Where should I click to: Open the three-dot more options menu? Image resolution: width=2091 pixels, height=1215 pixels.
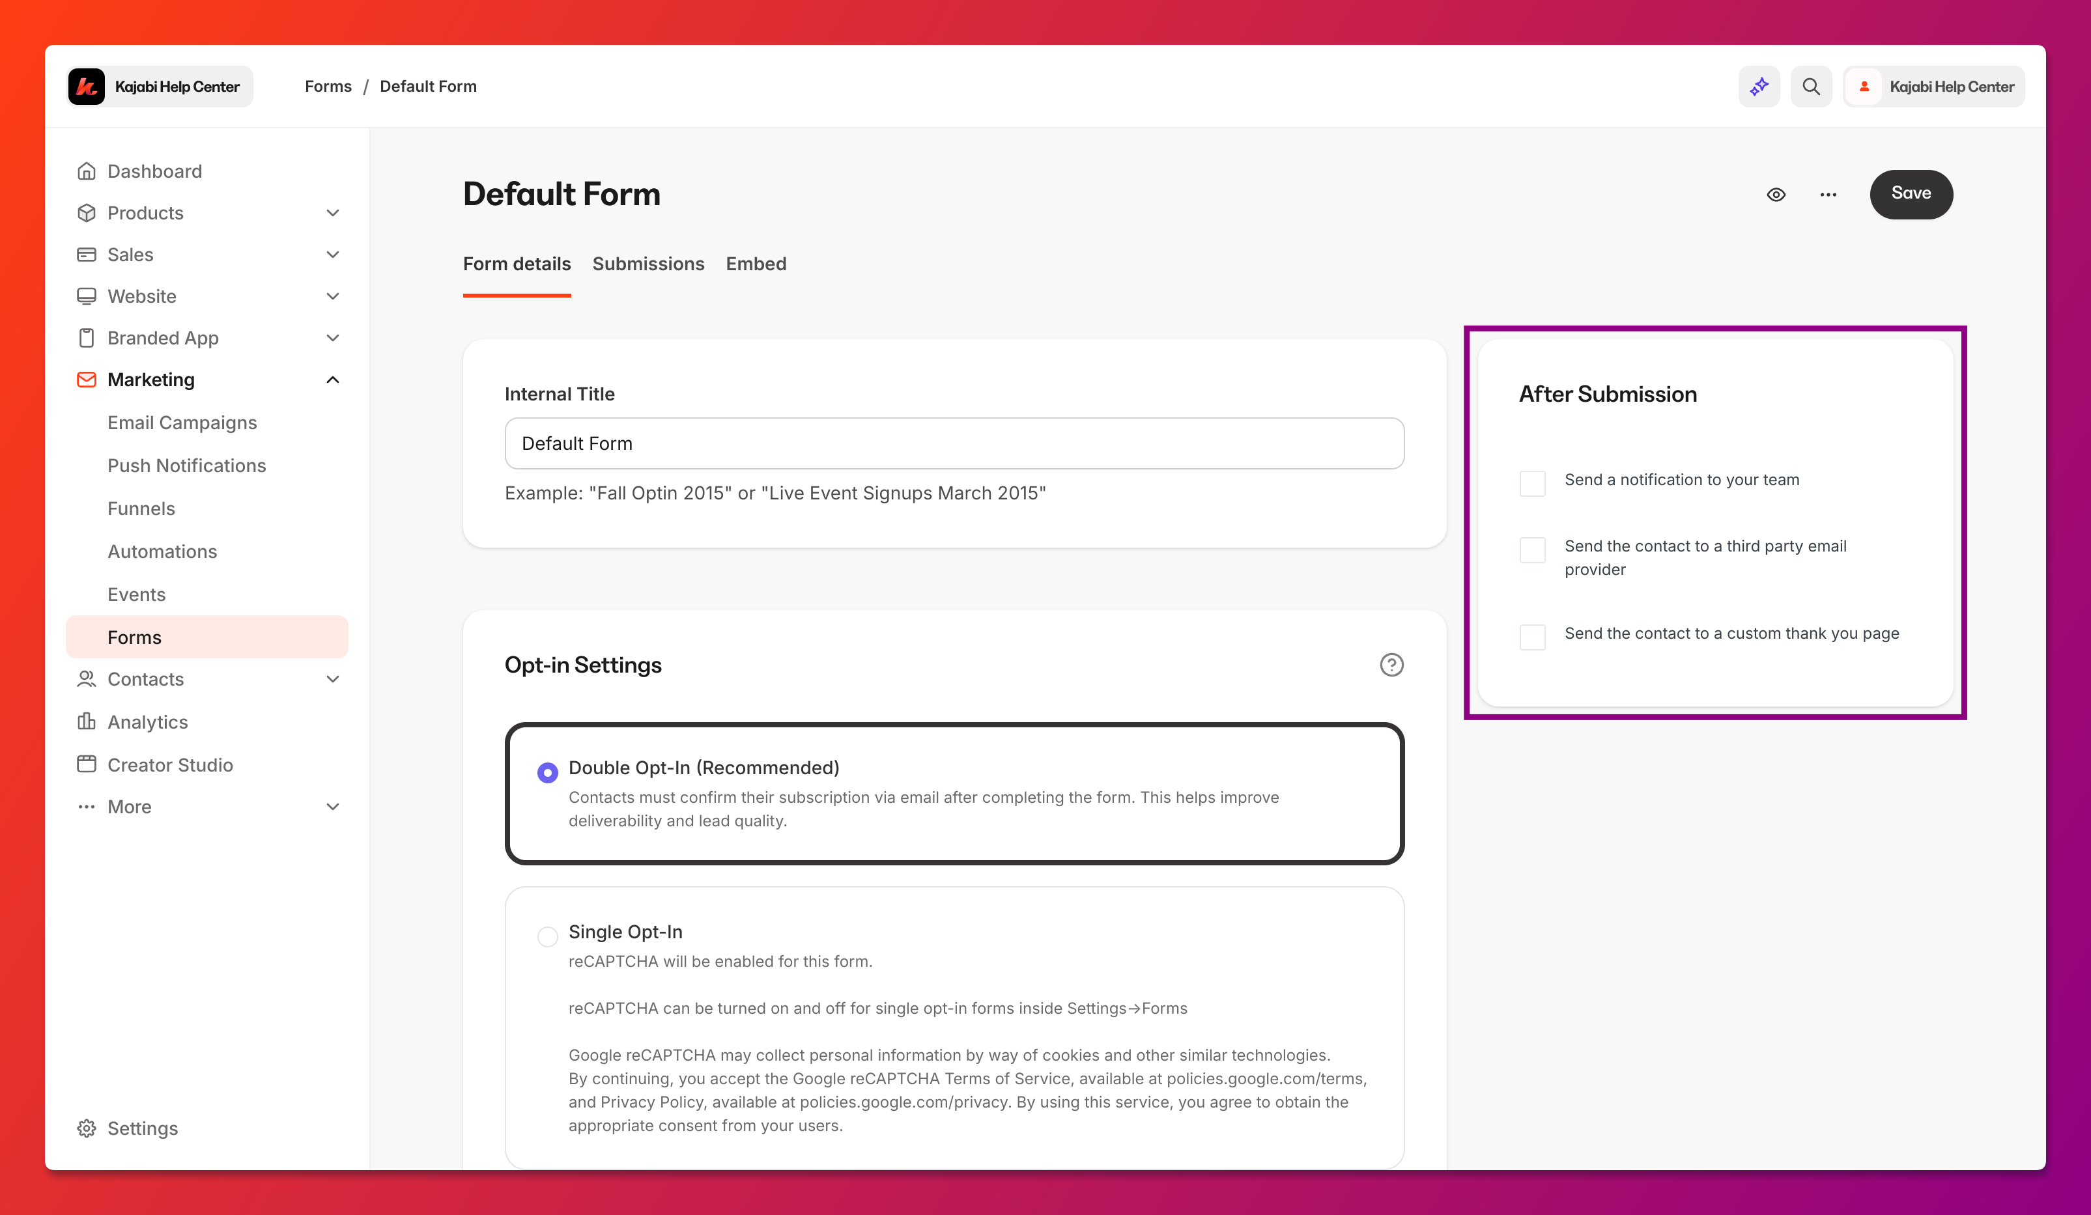(x=1828, y=195)
